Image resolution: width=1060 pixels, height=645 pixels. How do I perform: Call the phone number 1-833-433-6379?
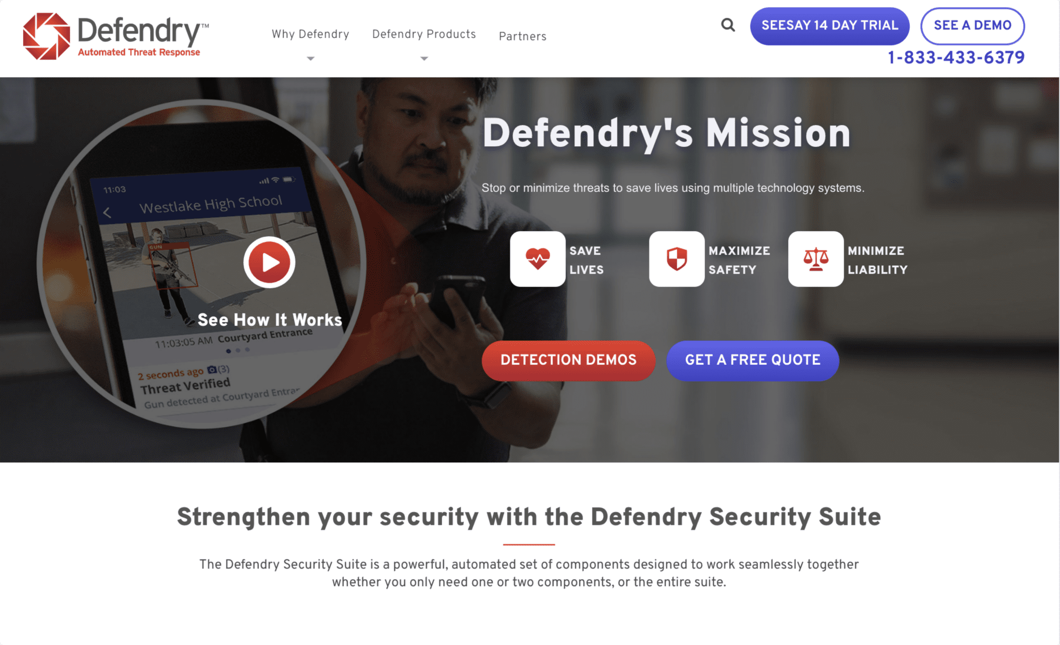(956, 57)
